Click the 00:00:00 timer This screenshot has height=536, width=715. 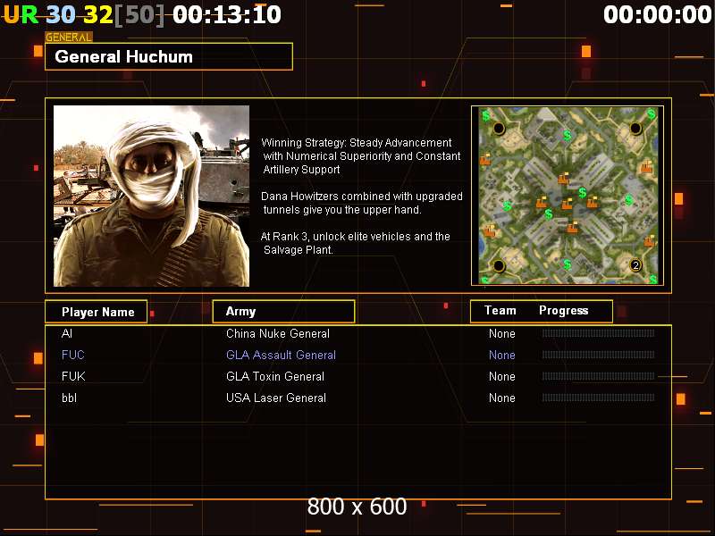[x=658, y=14]
